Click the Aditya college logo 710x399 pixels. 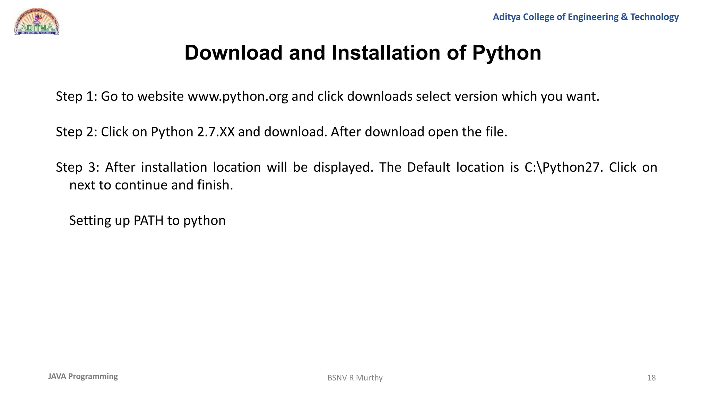click(x=37, y=21)
